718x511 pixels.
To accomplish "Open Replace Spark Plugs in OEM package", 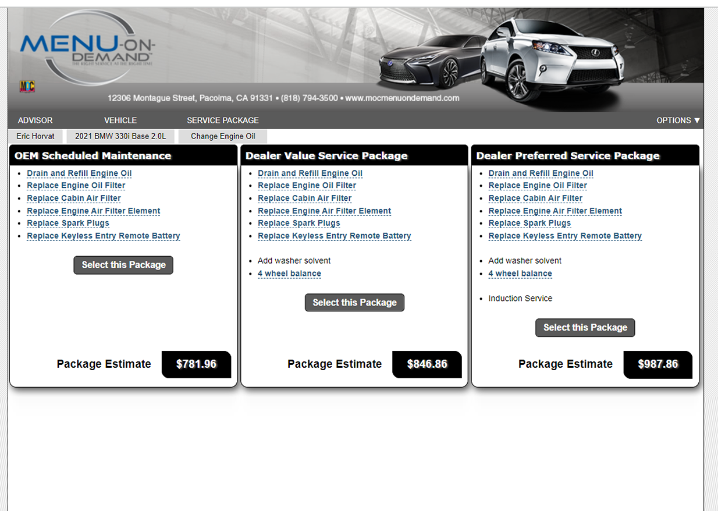I will [x=68, y=223].
